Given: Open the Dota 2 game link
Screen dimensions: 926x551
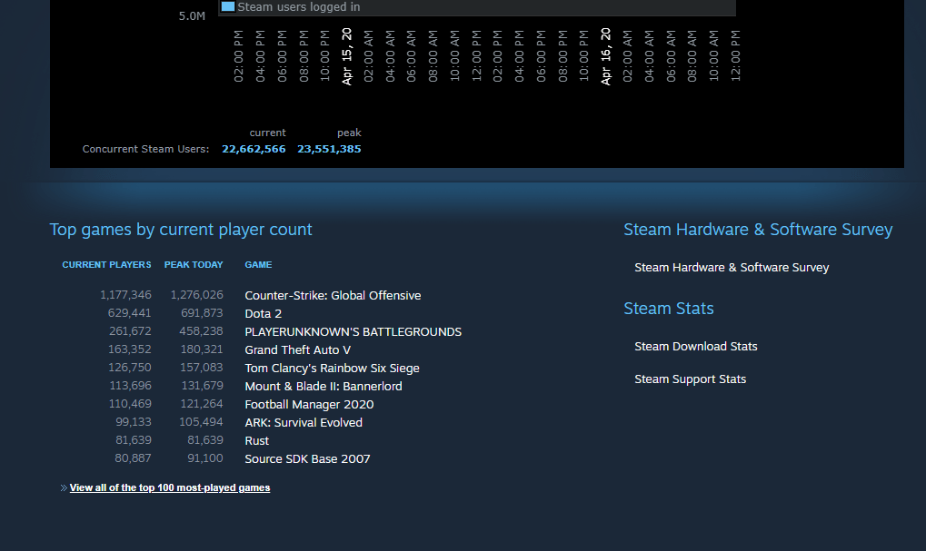Looking at the screenshot, I should coord(264,314).
